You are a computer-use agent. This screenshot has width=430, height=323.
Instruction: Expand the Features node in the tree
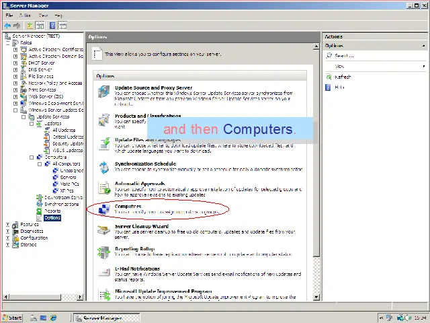point(8,224)
